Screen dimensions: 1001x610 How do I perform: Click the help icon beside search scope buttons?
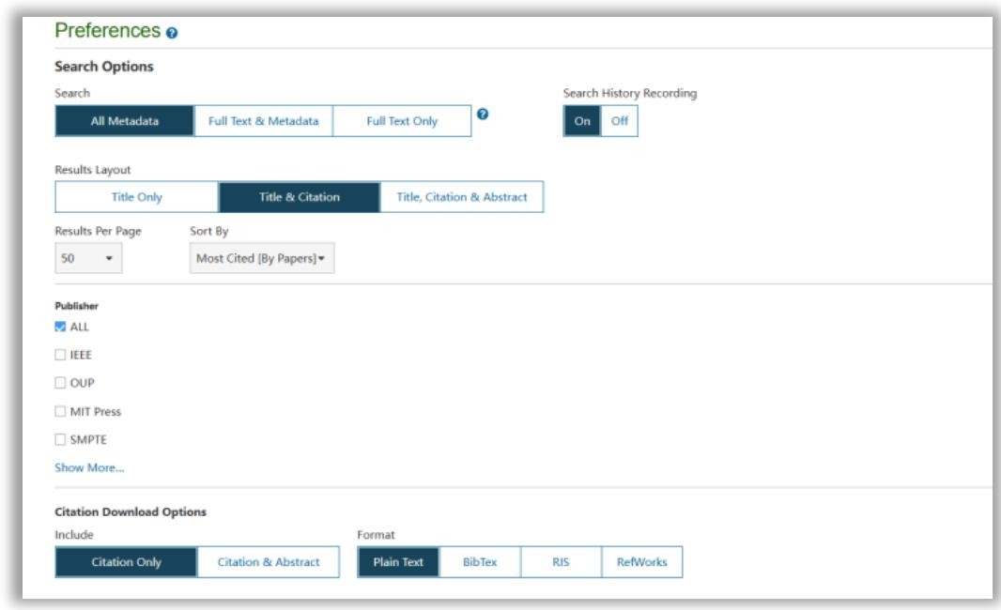[483, 114]
